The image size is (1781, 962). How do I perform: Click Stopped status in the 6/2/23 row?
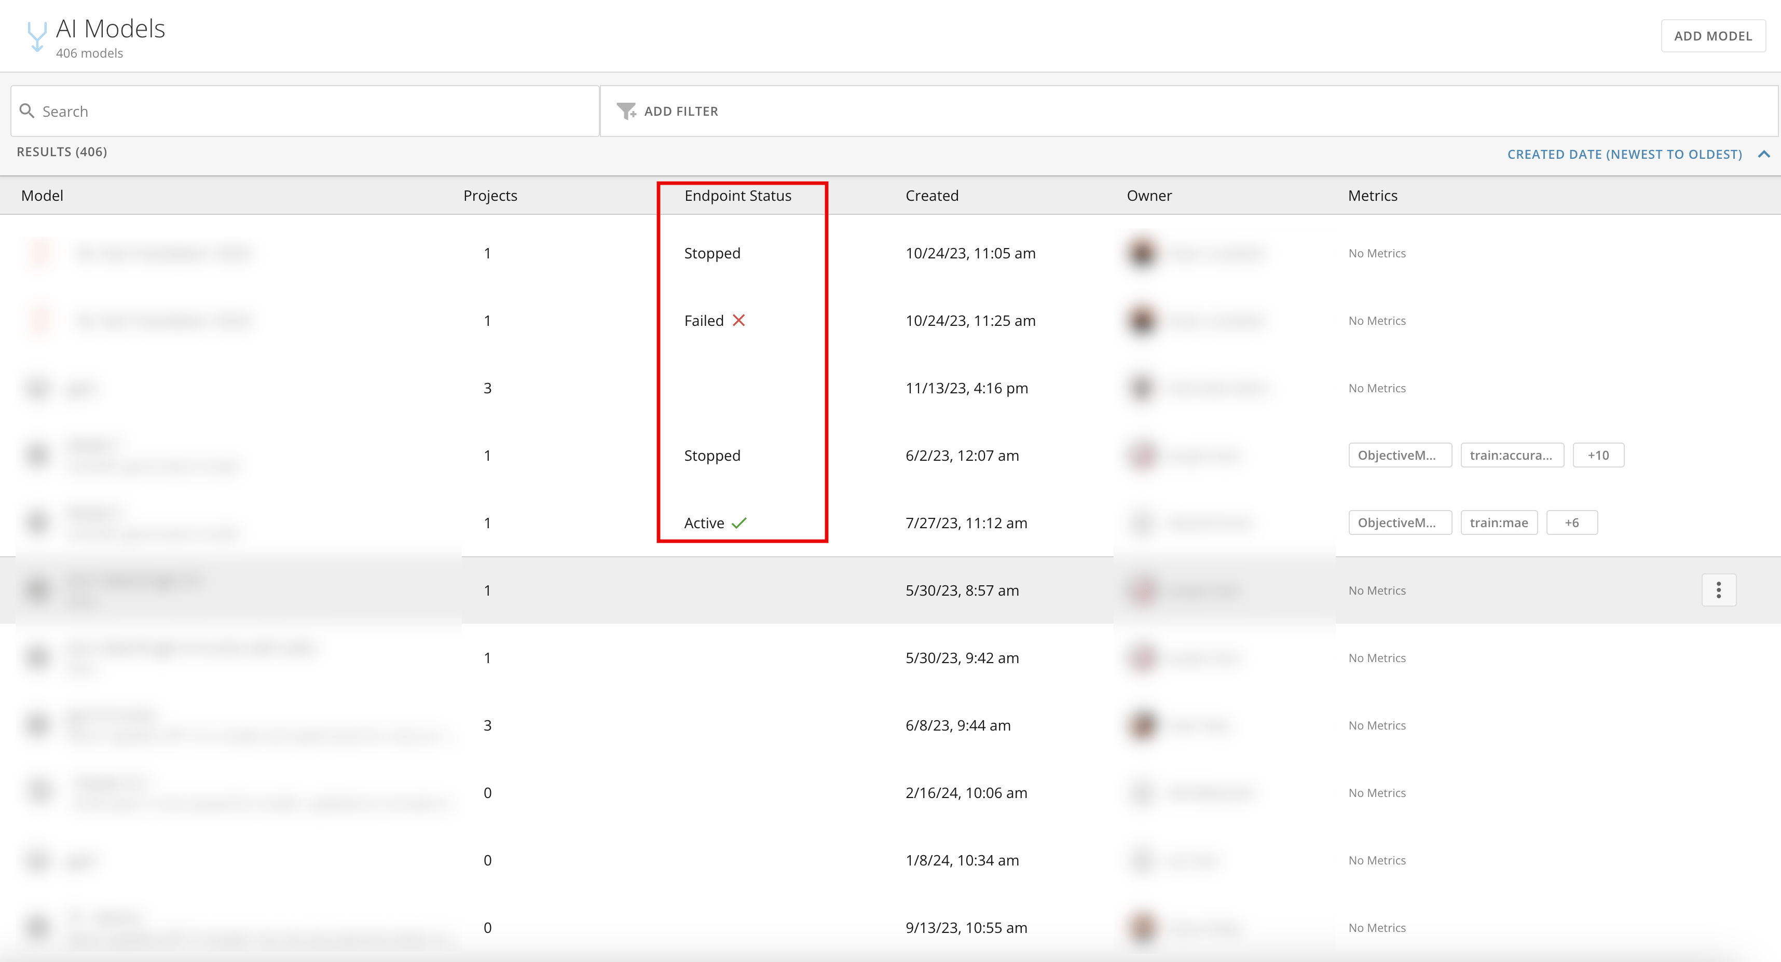pyautogui.click(x=712, y=456)
